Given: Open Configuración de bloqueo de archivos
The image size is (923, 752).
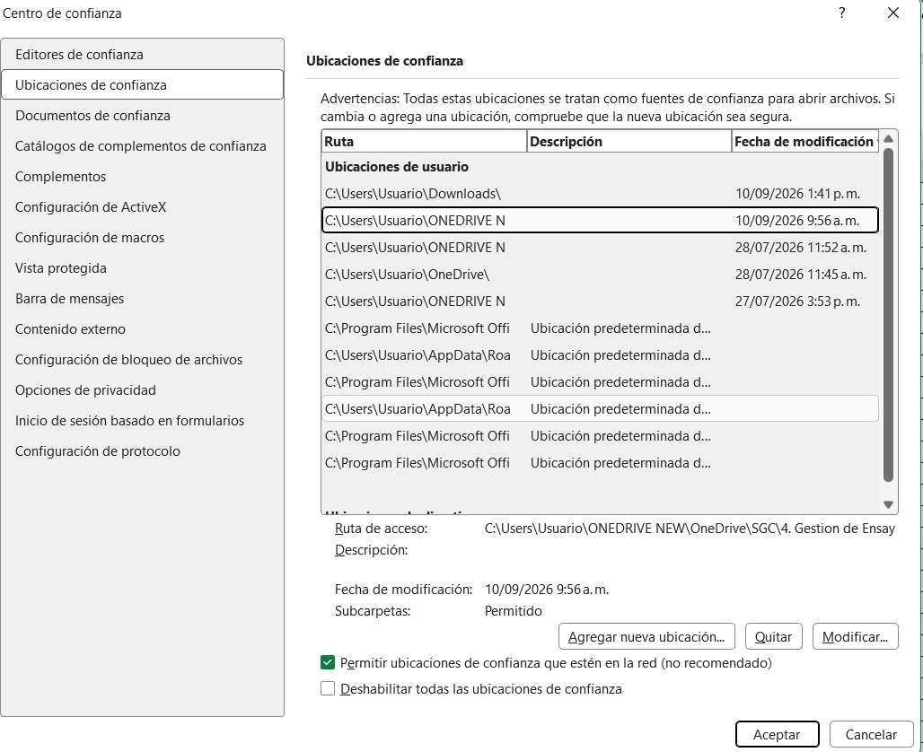Looking at the screenshot, I should click(143, 360).
